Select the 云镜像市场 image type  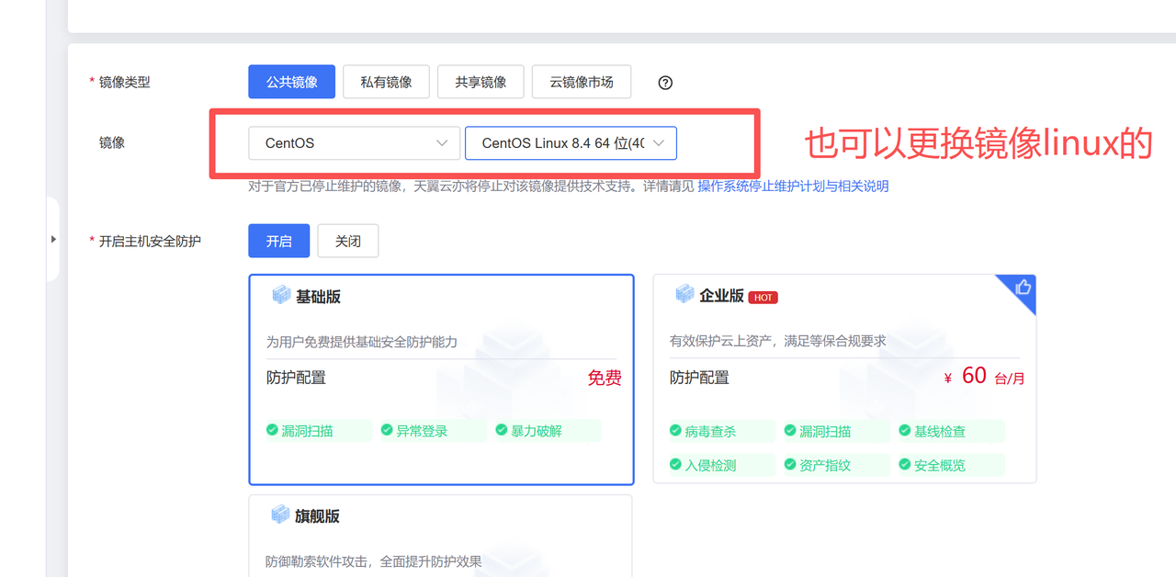(582, 82)
